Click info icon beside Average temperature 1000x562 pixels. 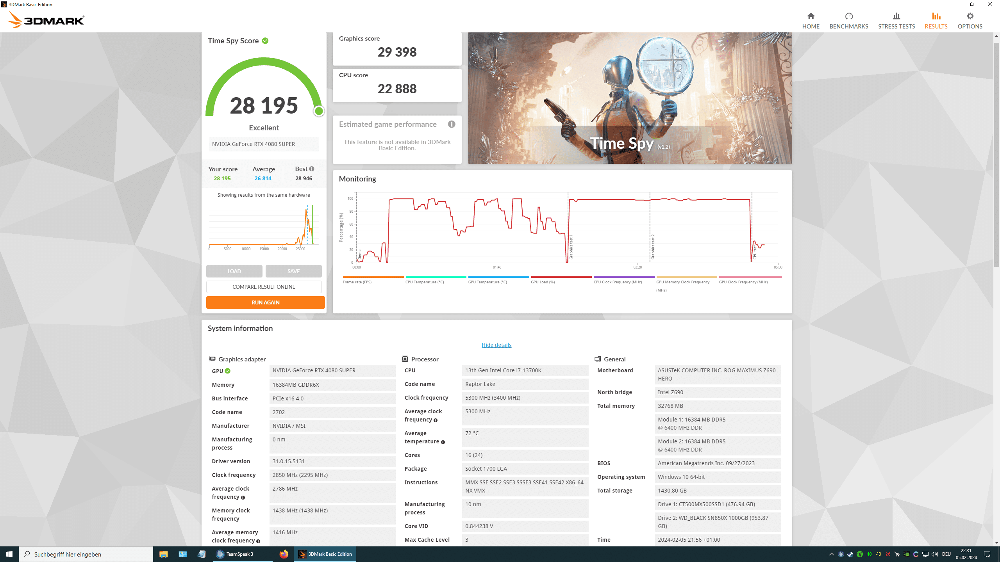(443, 442)
